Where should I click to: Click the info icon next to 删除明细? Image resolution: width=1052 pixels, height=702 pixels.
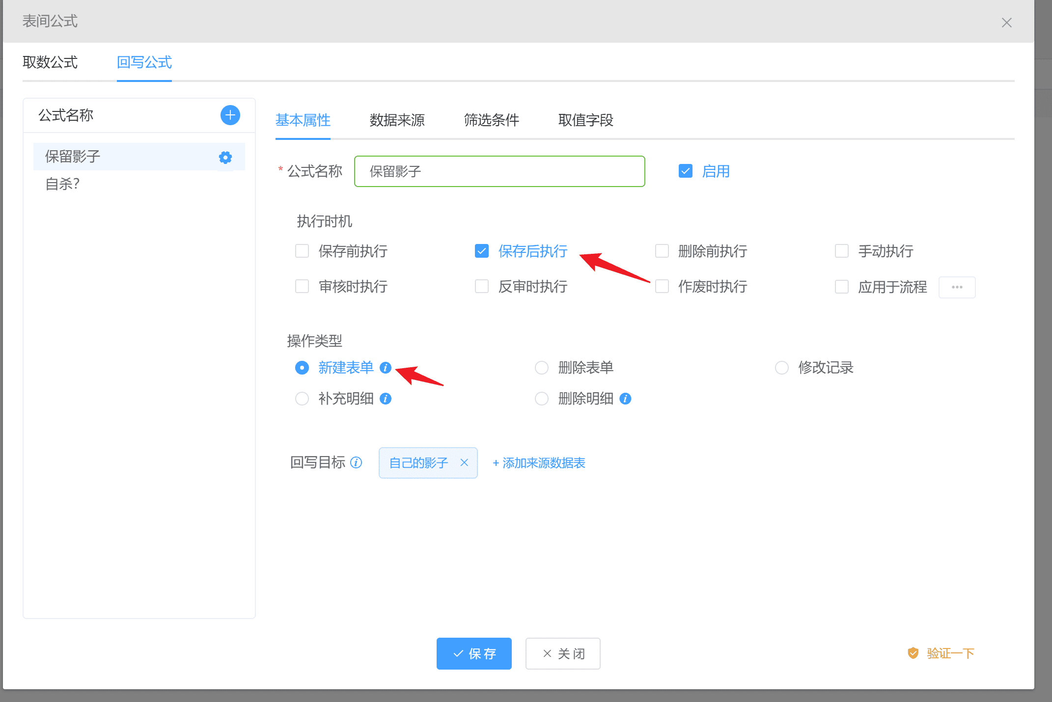625,399
